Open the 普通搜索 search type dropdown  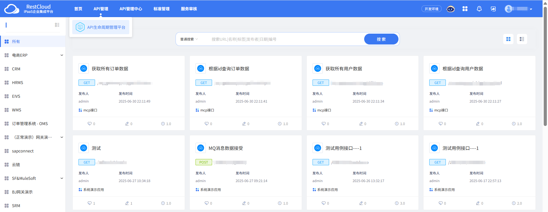(189, 39)
